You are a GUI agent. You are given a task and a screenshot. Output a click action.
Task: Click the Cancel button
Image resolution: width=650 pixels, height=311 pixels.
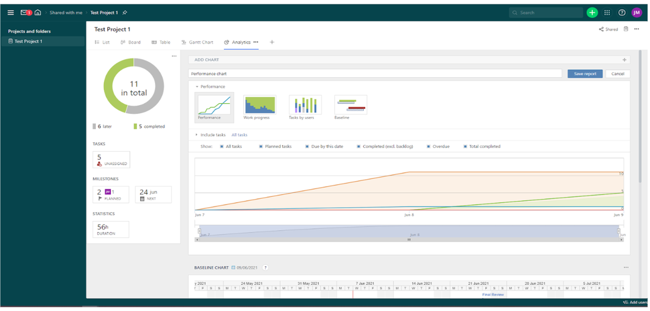point(618,73)
